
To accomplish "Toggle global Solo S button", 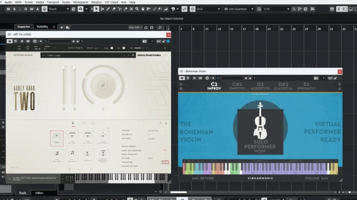I will coord(14,9).
